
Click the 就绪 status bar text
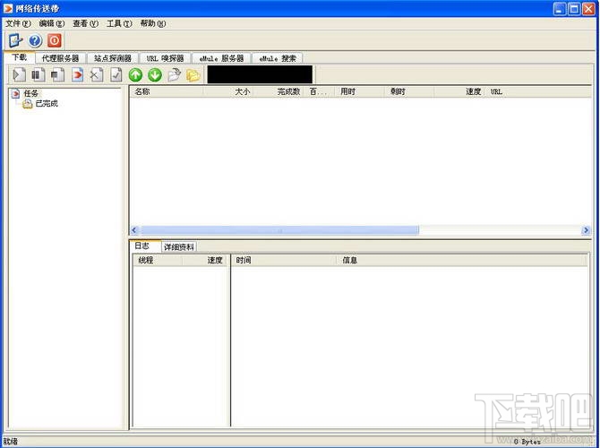(11, 441)
